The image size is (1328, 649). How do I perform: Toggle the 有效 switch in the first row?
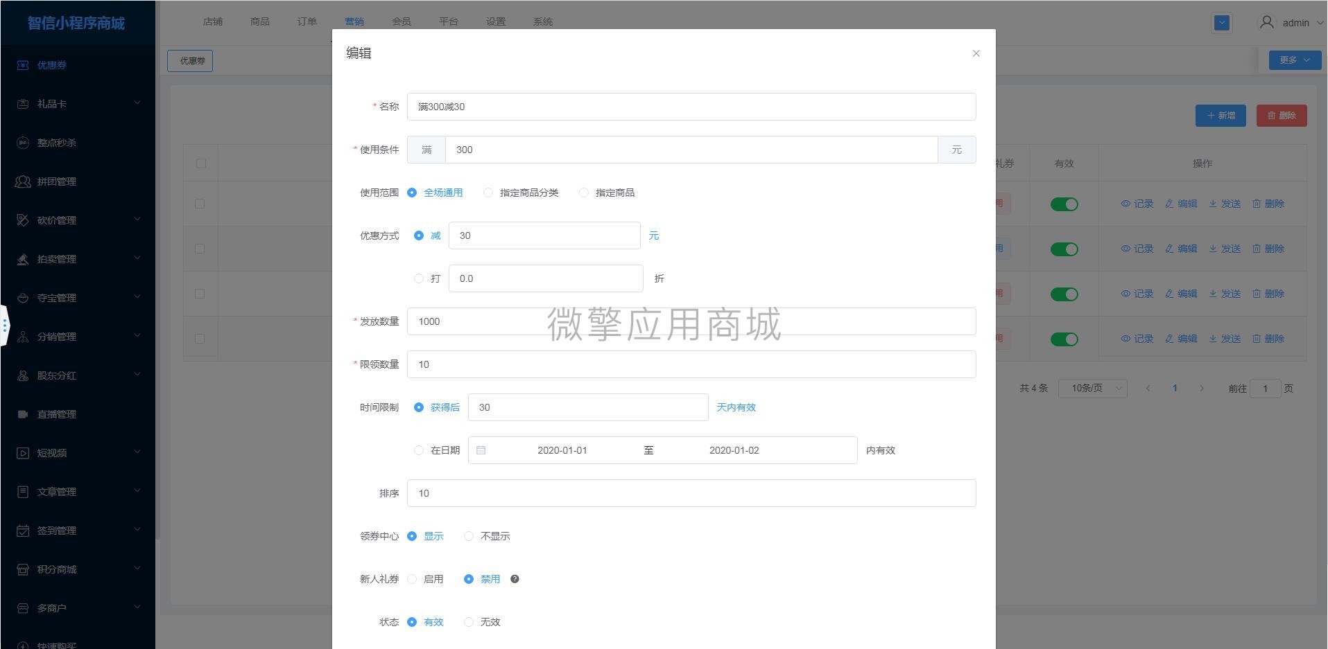coord(1064,204)
